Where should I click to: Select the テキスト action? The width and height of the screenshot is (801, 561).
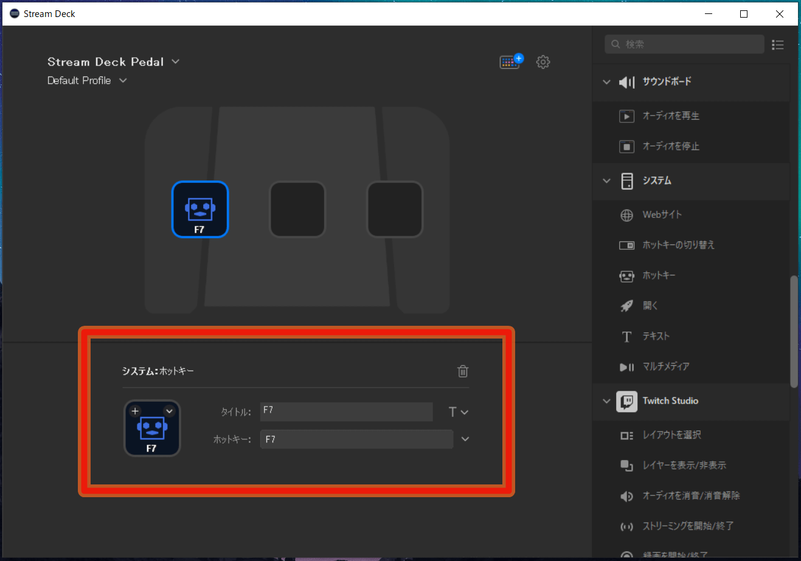[691, 336]
